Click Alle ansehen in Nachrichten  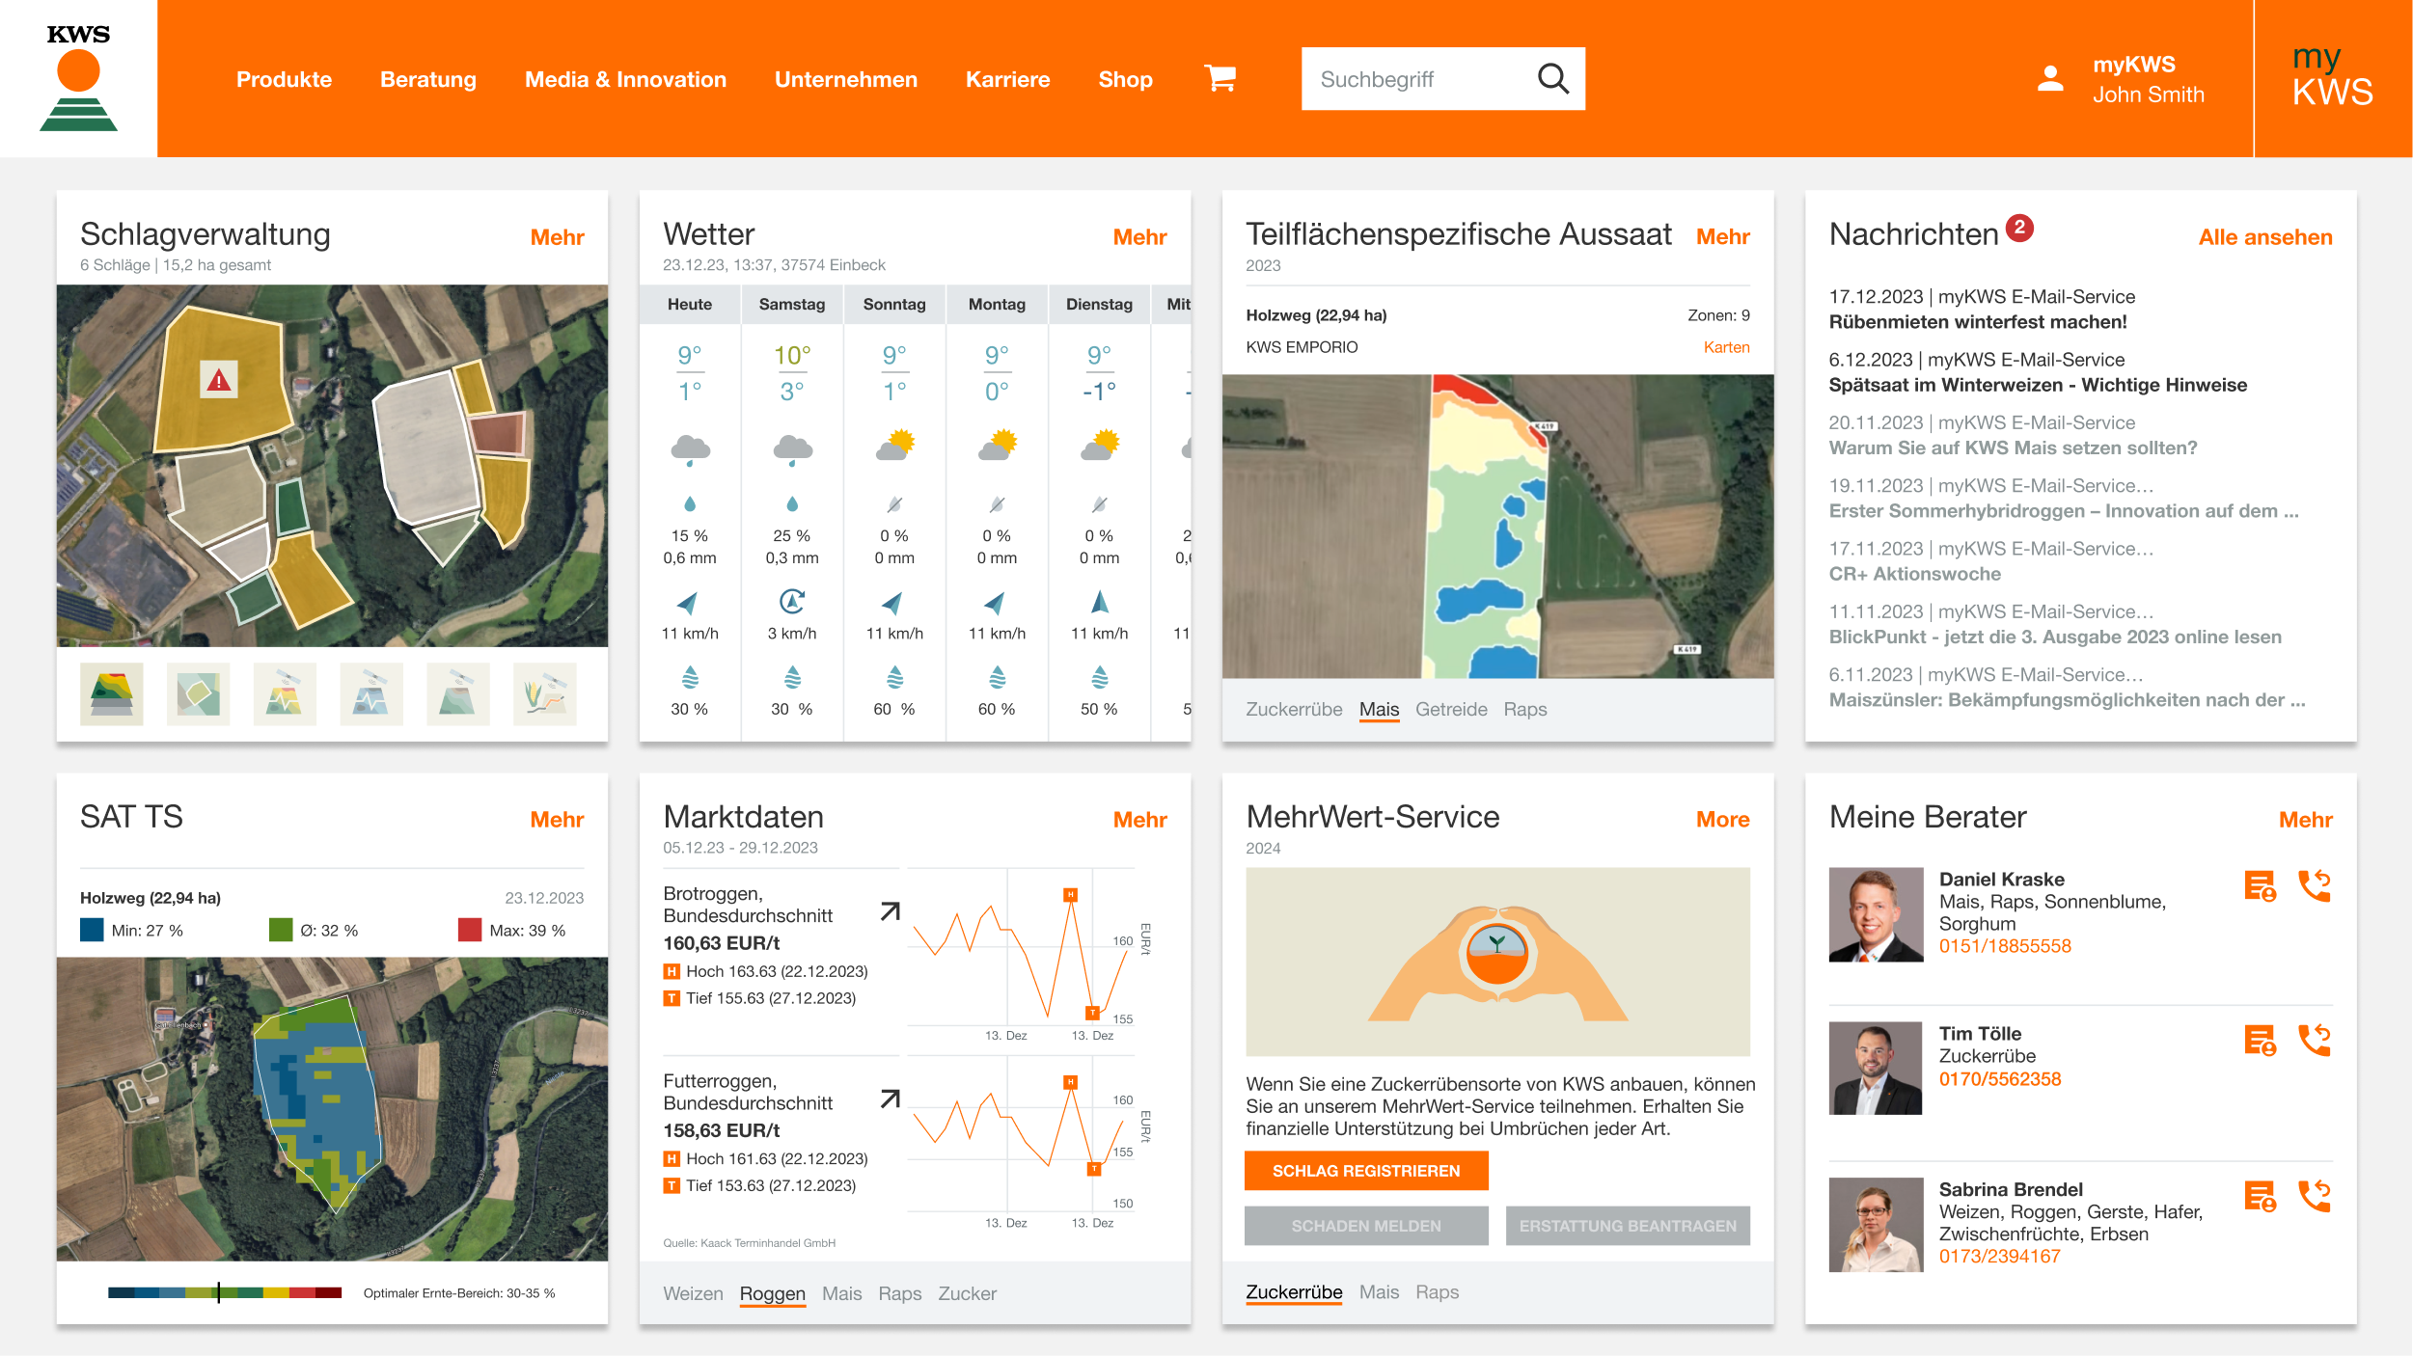tap(2265, 237)
